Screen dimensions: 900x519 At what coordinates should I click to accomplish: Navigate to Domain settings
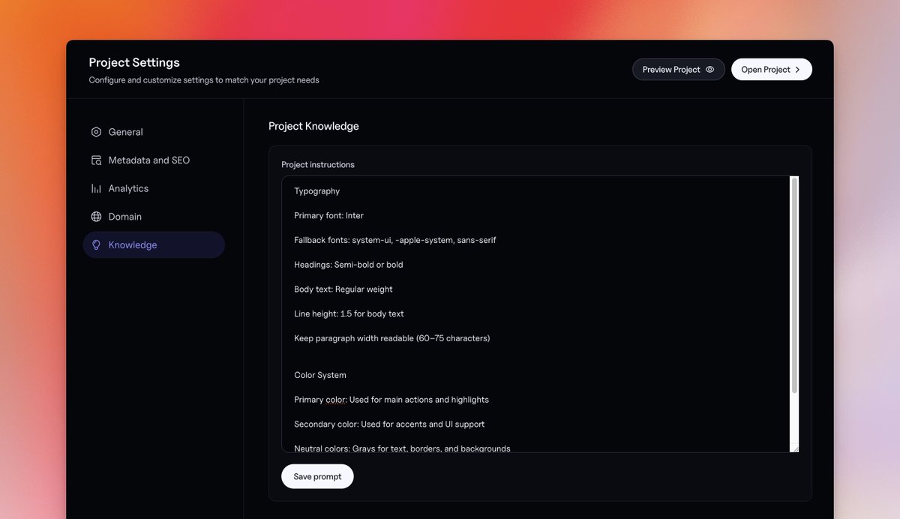click(124, 216)
